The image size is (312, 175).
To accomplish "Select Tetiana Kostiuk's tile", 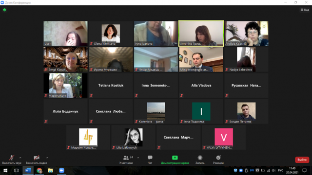I will (111, 86).
